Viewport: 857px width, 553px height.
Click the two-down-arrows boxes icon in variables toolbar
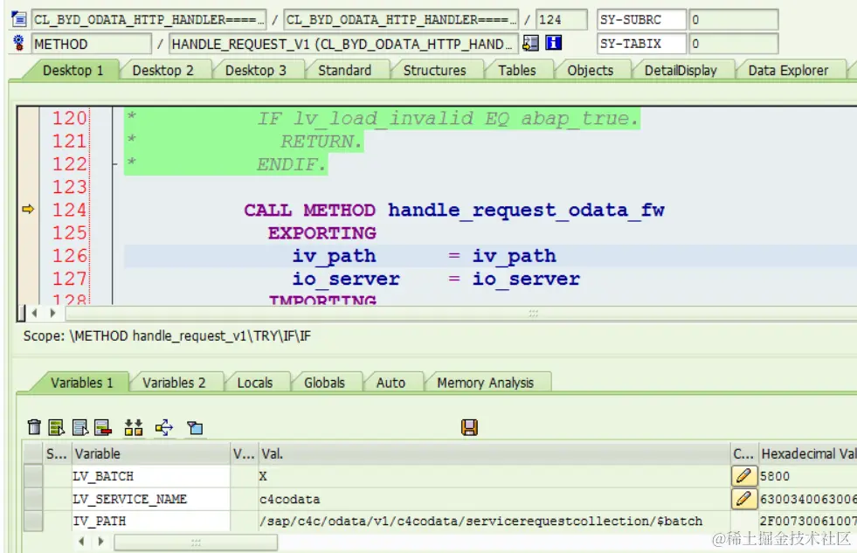134,427
